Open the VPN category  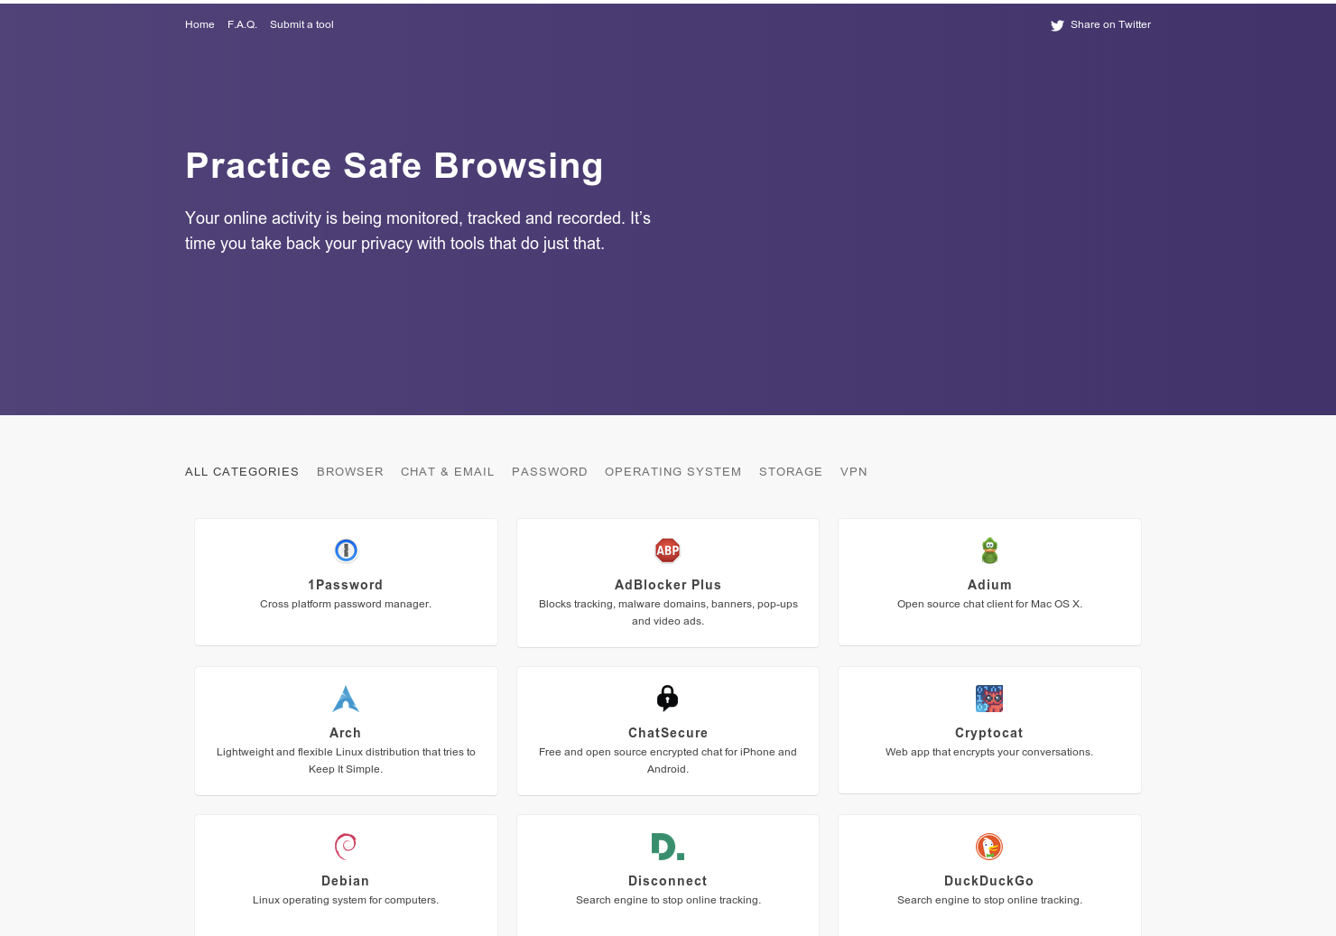coord(853,471)
